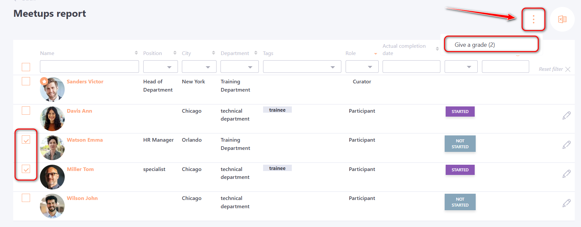Uncheck the Watson Emma row checkbox

[x=26, y=140]
